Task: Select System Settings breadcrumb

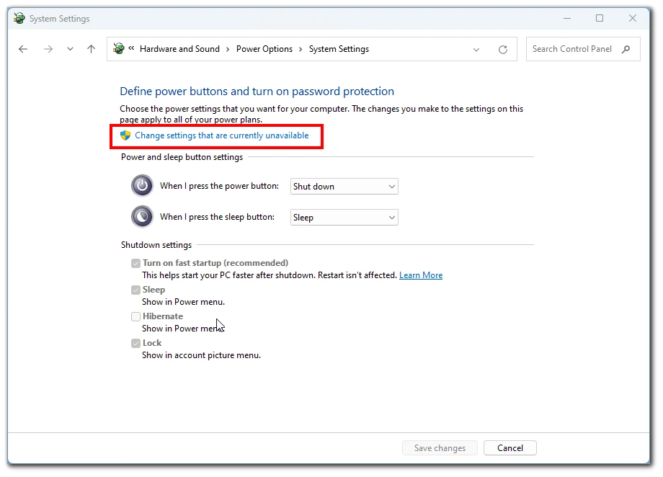Action: [339, 49]
